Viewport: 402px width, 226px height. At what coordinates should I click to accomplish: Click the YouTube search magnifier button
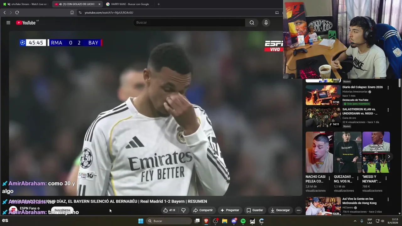tap(252, 23)
